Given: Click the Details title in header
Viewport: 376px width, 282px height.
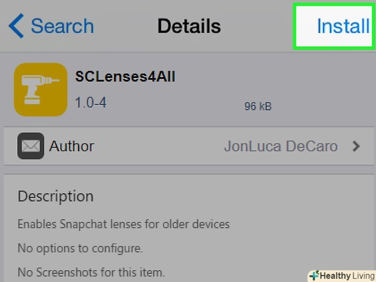Looking at the screenshot, I should (189, 26).
